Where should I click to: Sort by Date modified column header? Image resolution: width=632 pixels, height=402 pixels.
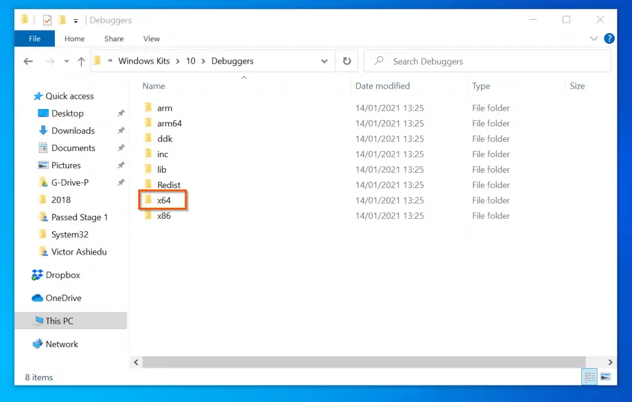coord(383,86)
